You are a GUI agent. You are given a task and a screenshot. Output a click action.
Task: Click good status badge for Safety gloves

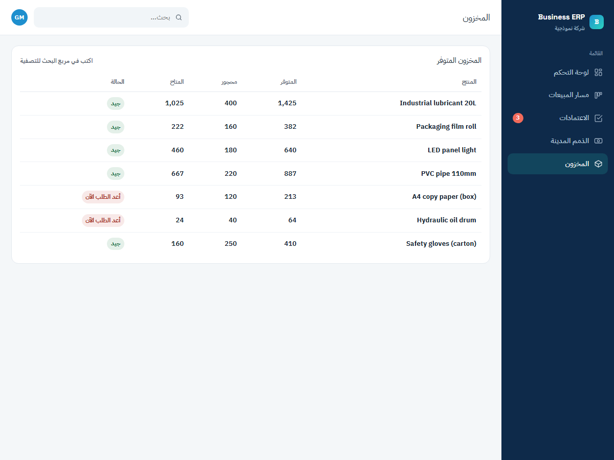pyautogui.click(x=116, y=244)
